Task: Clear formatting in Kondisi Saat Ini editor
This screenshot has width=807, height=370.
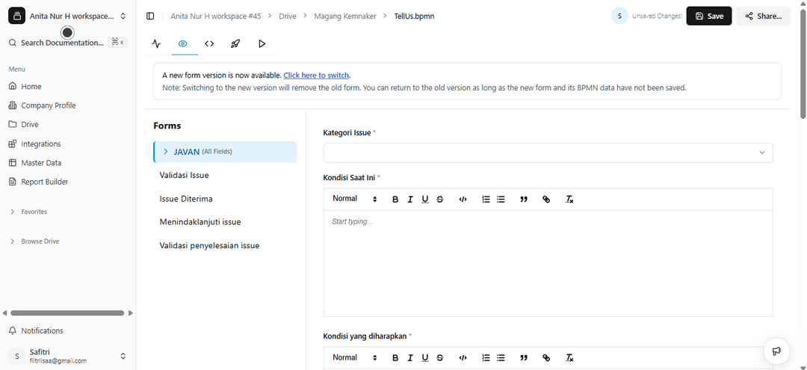Action: click(x=569, y=200)
